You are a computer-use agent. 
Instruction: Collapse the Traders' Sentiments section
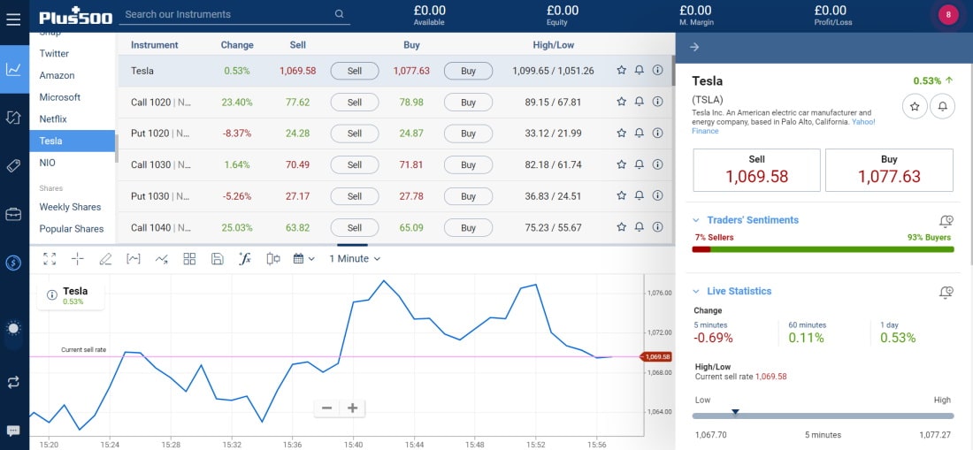(695, 220)
